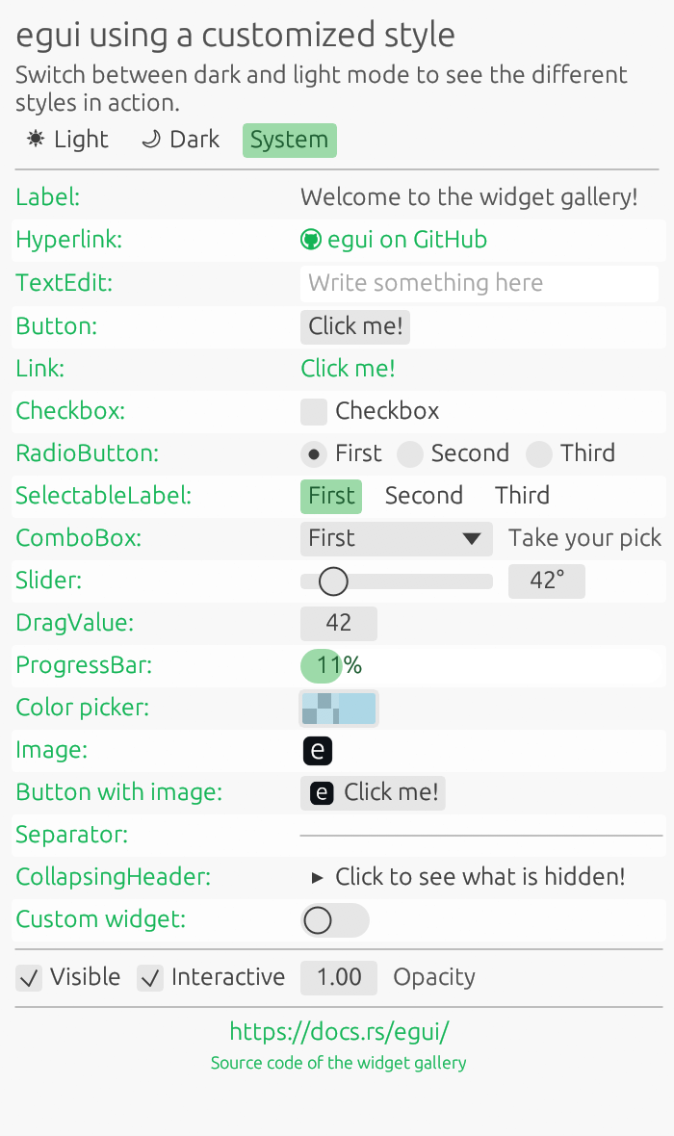Select the Second radio button

click(410, 453)
